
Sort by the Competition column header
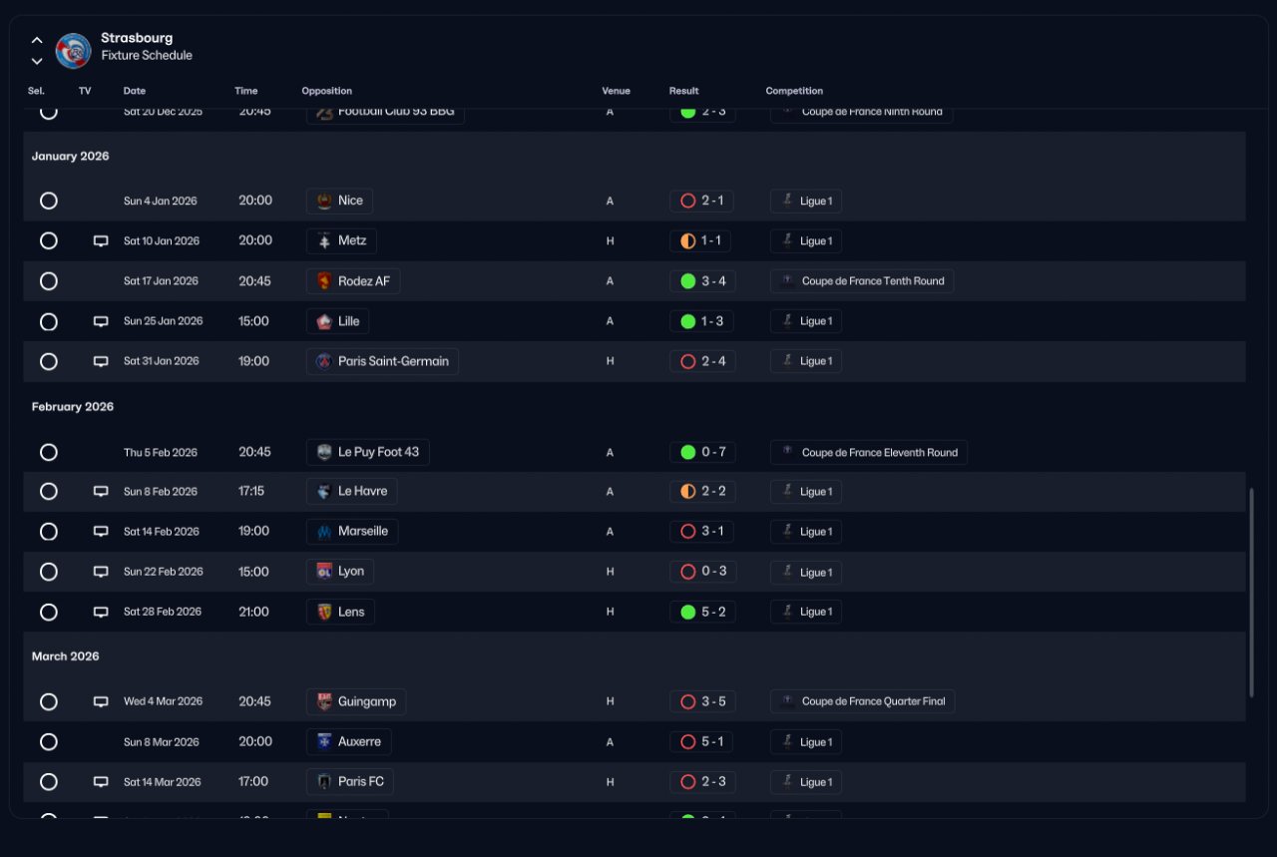[x=794, y=91]
